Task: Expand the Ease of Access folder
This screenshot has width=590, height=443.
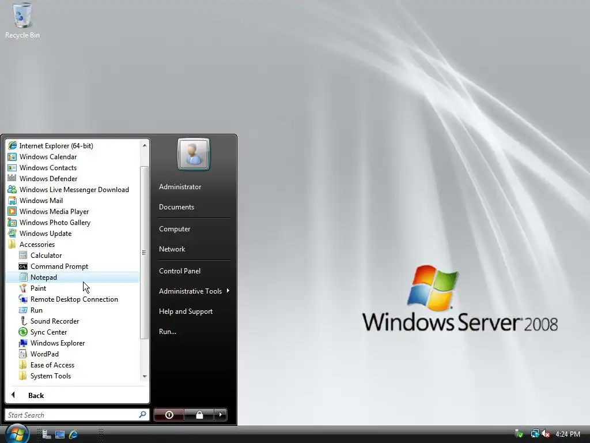Action: 73,365
